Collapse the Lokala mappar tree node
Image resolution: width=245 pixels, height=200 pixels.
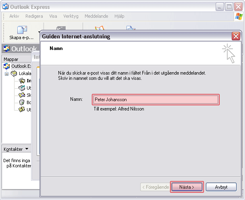(x=6, y=74)
